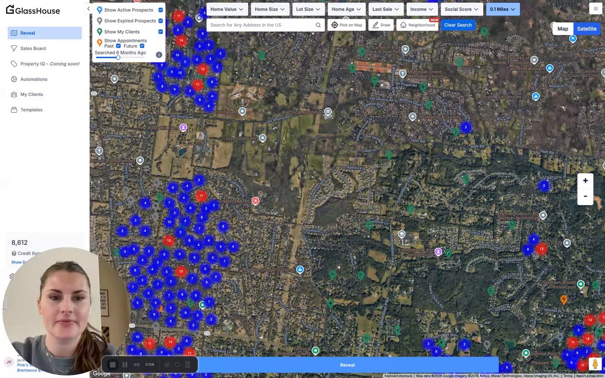Open Google Maps Keyboard shortcuts
Image resolution: width=605 pixels, height=378 pixels.
coord(398,376)
